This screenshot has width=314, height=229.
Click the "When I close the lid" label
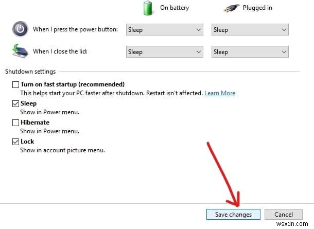[x=64, y=51]
